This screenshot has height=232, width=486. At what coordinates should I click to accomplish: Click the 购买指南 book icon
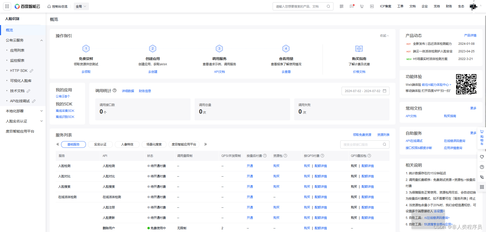359,49
